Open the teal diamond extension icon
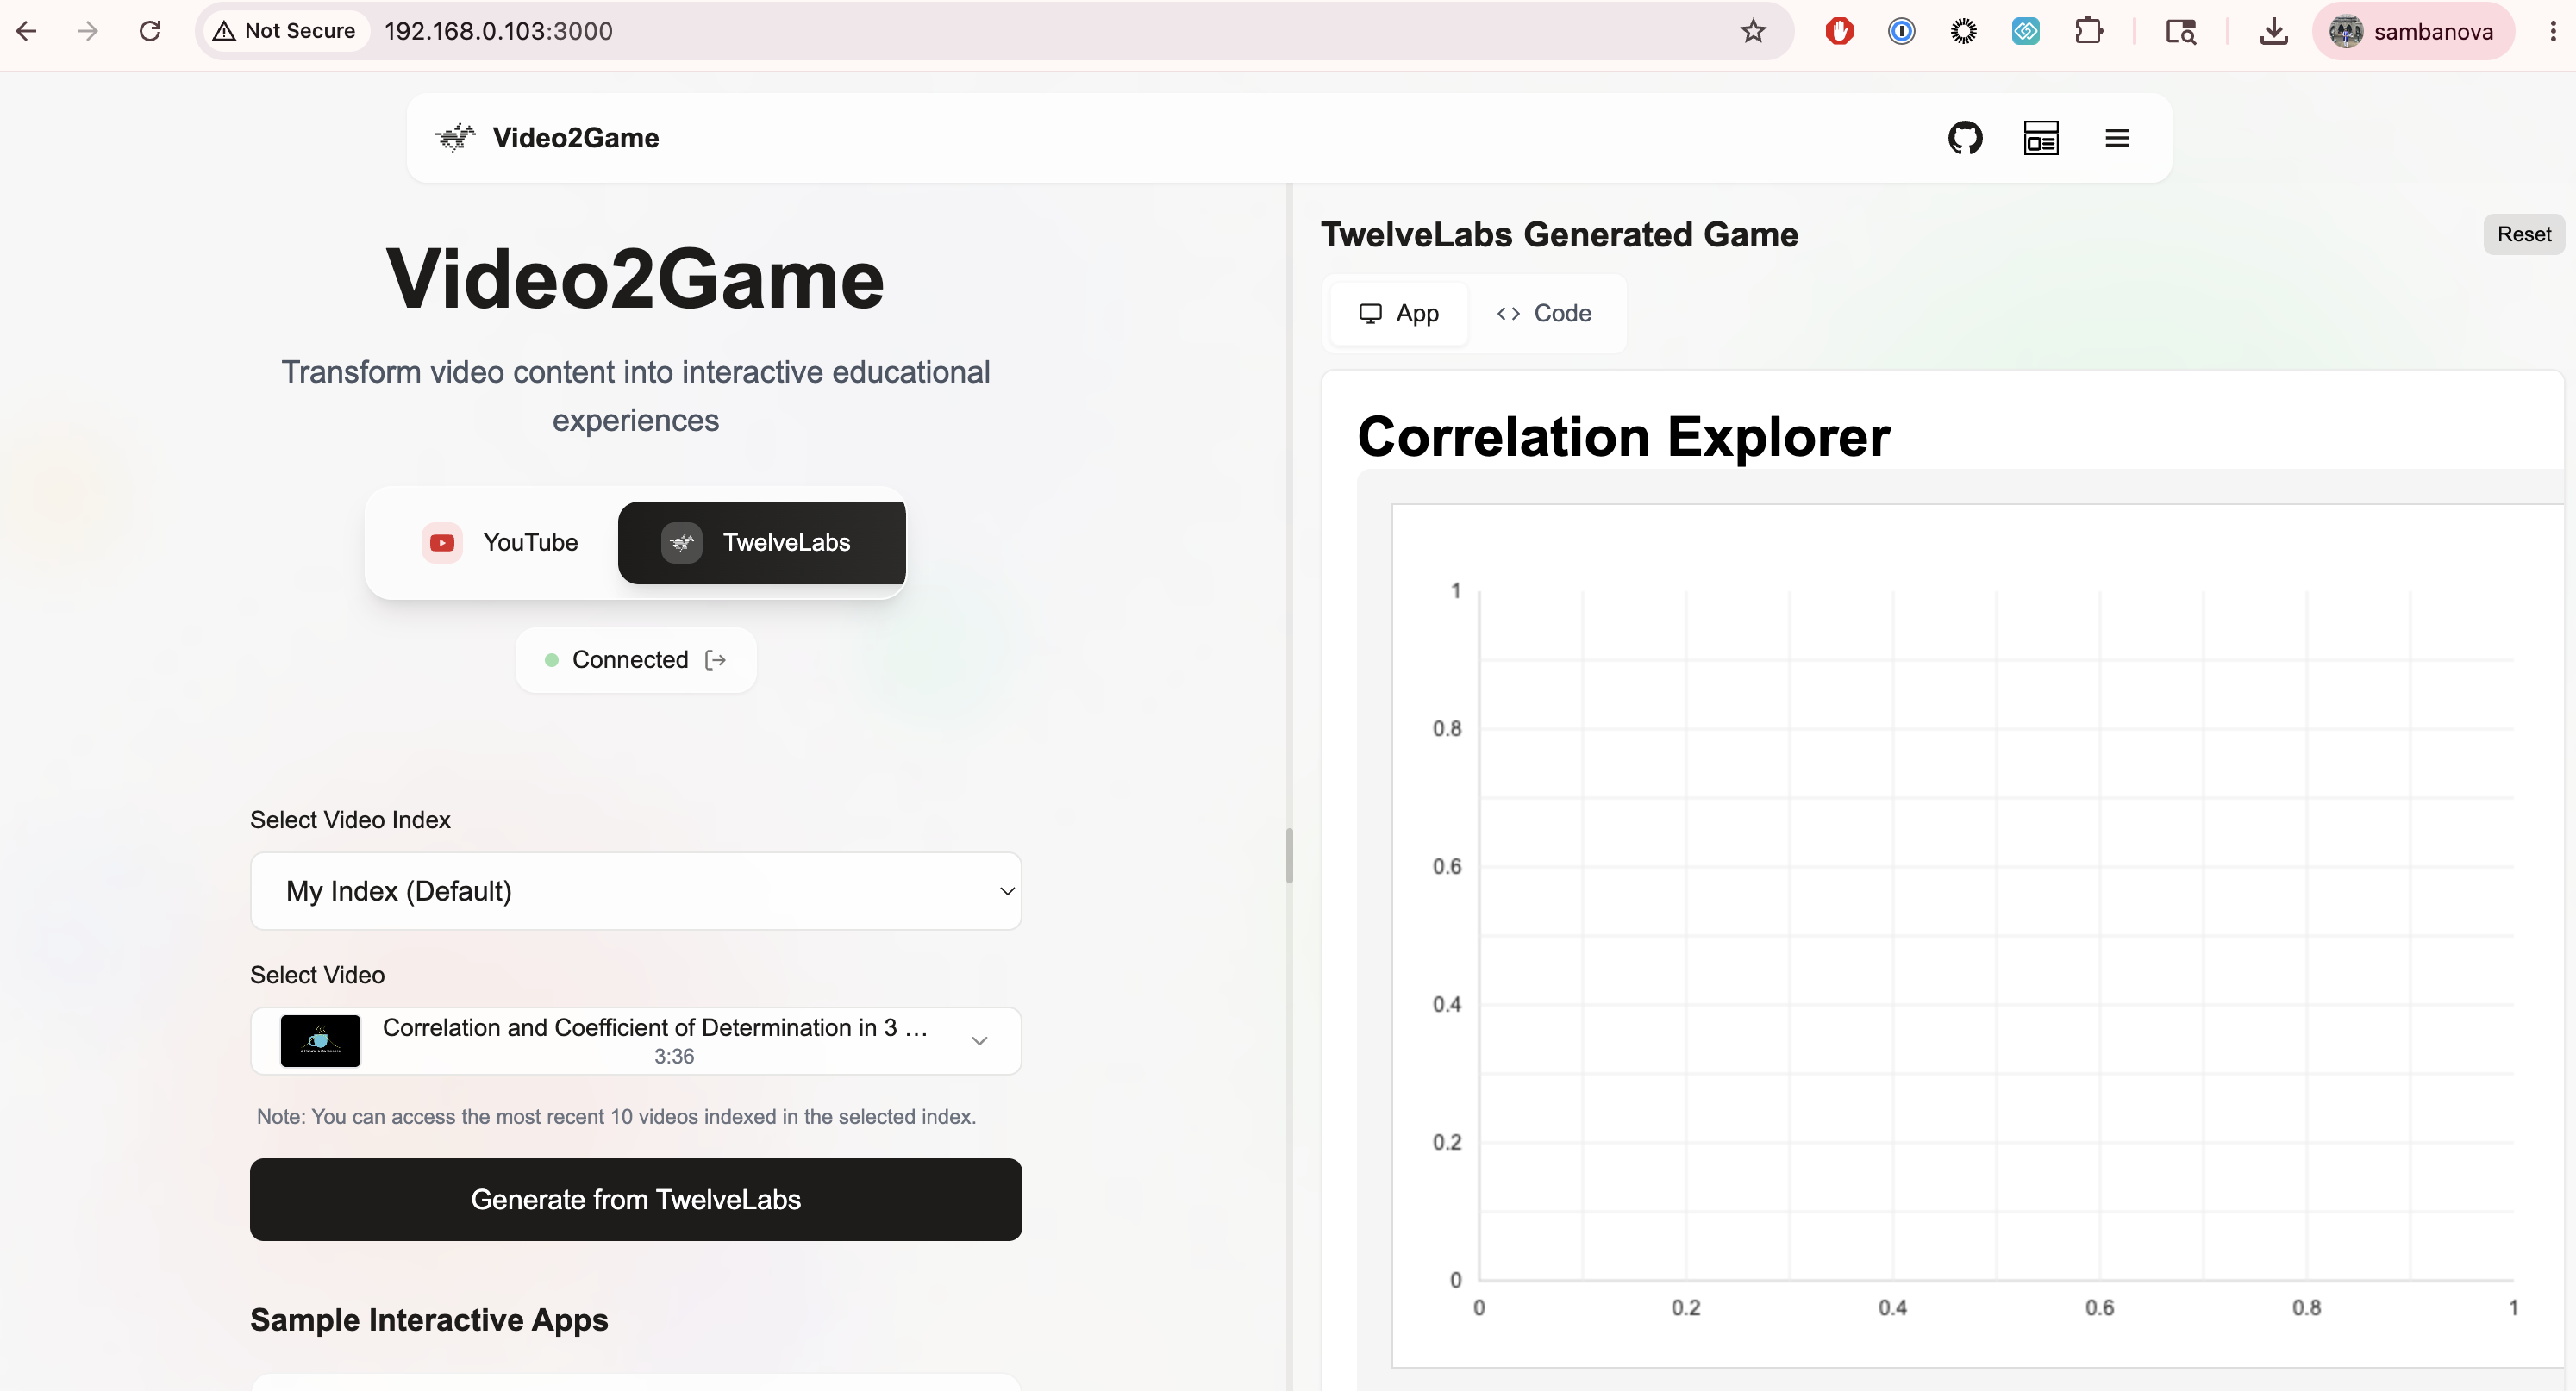This screenshot has height=1391, width=2576. coord(2026,31)
